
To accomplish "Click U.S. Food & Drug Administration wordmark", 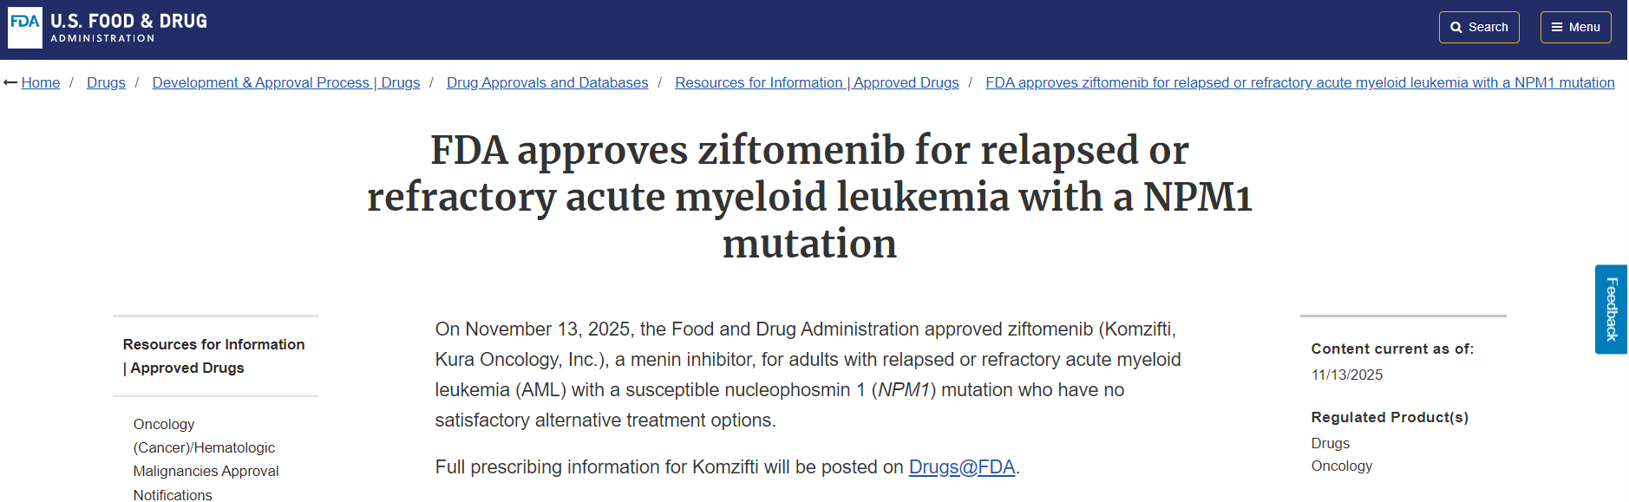I will [x=128, y=28].
